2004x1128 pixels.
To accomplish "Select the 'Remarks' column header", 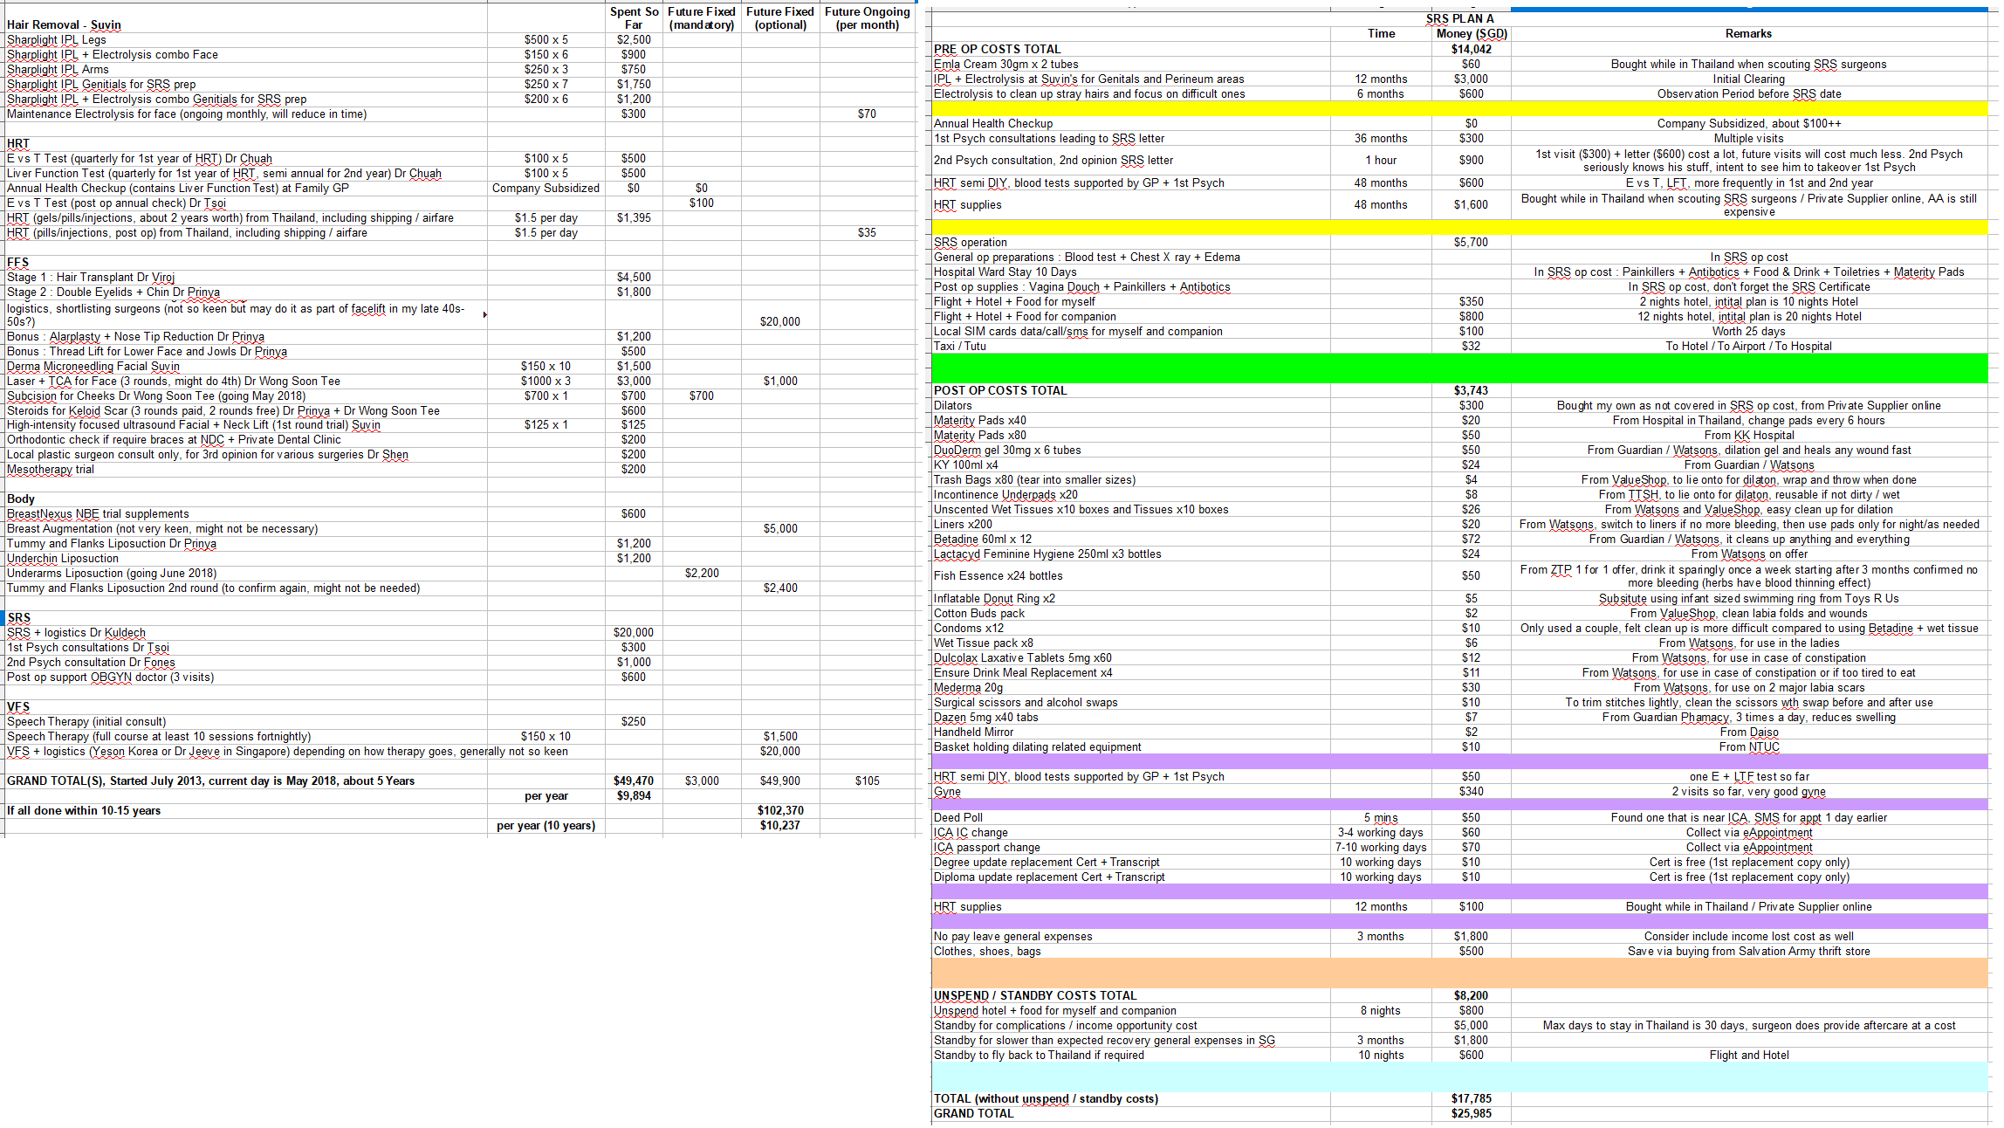I will click(x=1748, y=33).
